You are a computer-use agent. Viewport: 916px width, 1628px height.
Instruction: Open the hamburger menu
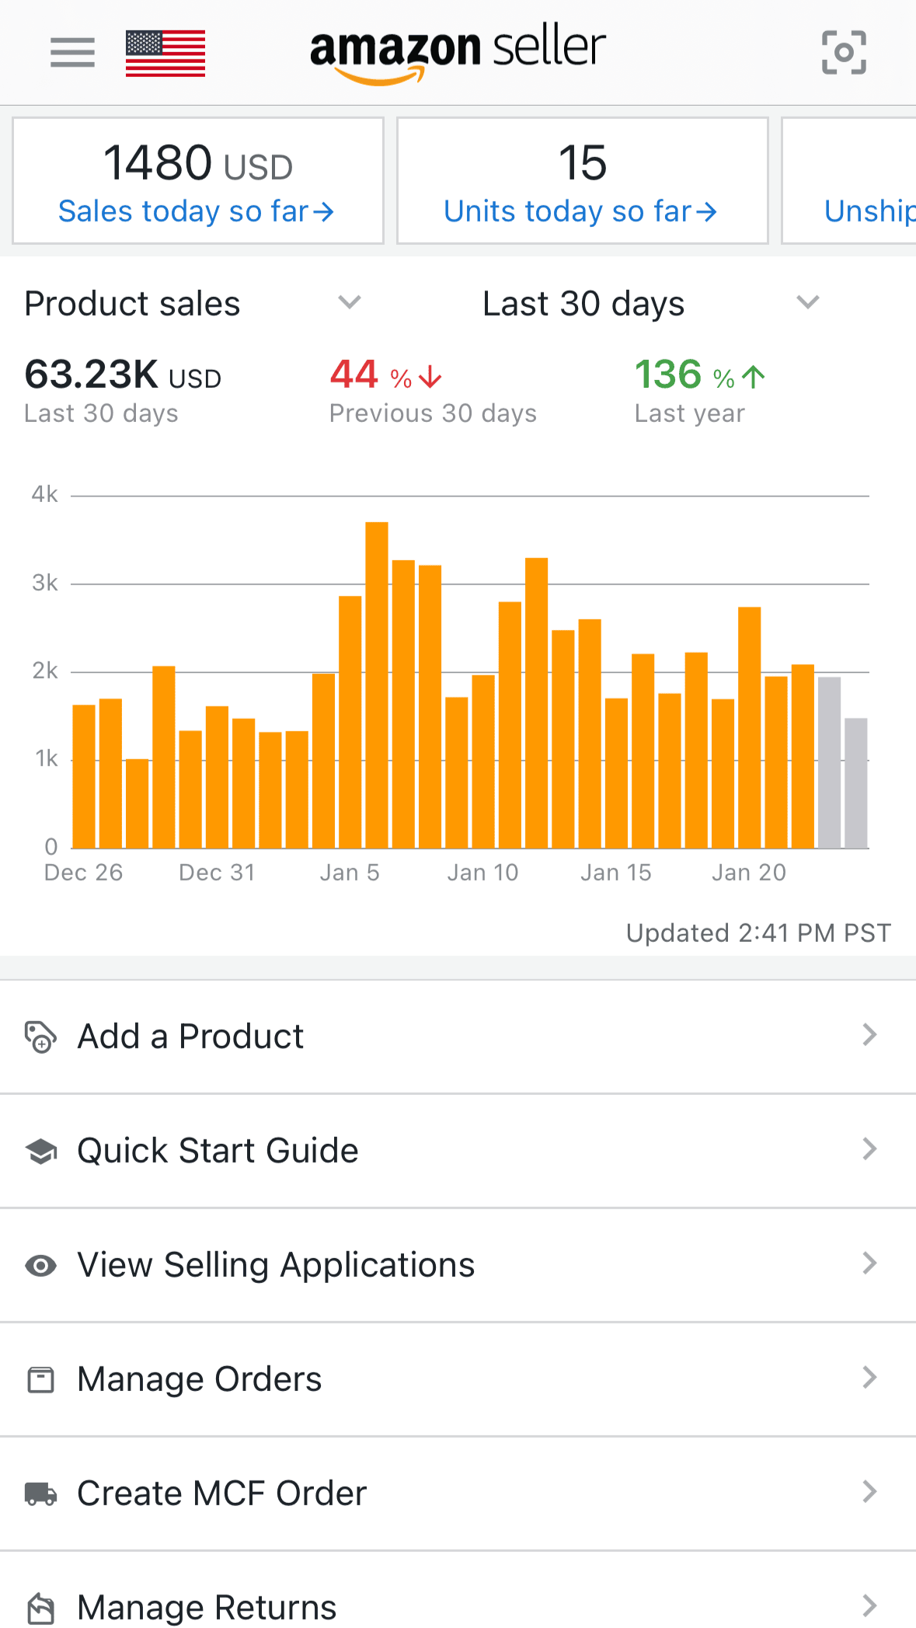pyautogui.click(x=72, y=53)
